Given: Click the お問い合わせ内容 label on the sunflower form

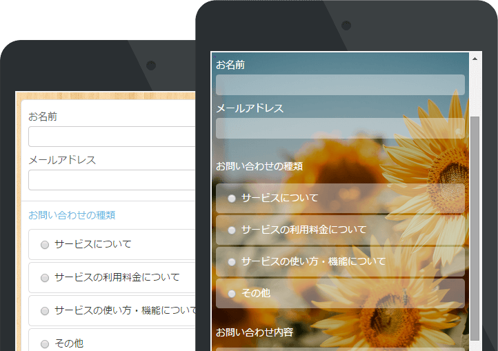Looking at the screenshot, I should click(255, 332).
